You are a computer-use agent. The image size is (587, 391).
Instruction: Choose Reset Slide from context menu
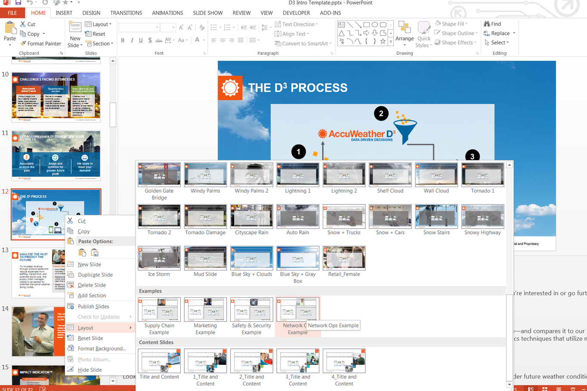100,339
